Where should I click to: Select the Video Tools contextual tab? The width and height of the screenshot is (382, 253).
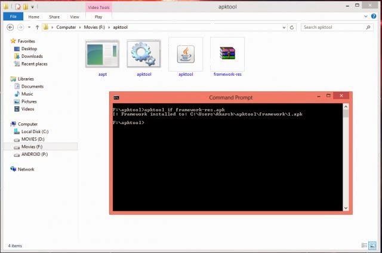coord(98,8)
